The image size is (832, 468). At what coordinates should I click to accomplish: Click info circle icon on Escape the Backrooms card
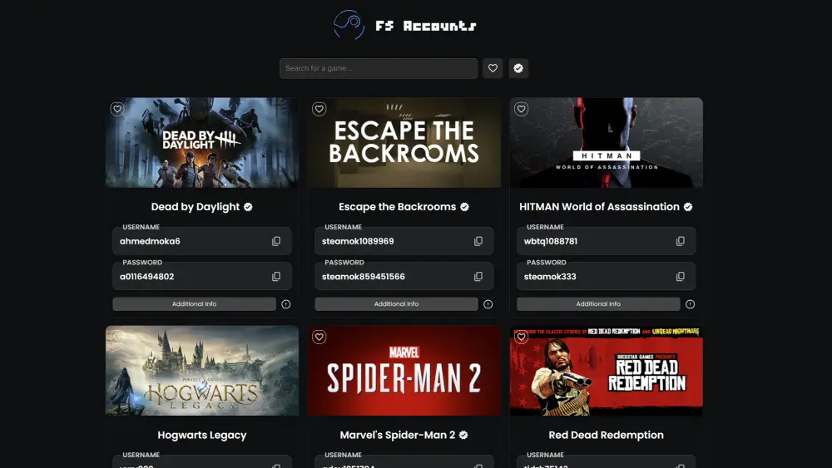coord(488,304)
